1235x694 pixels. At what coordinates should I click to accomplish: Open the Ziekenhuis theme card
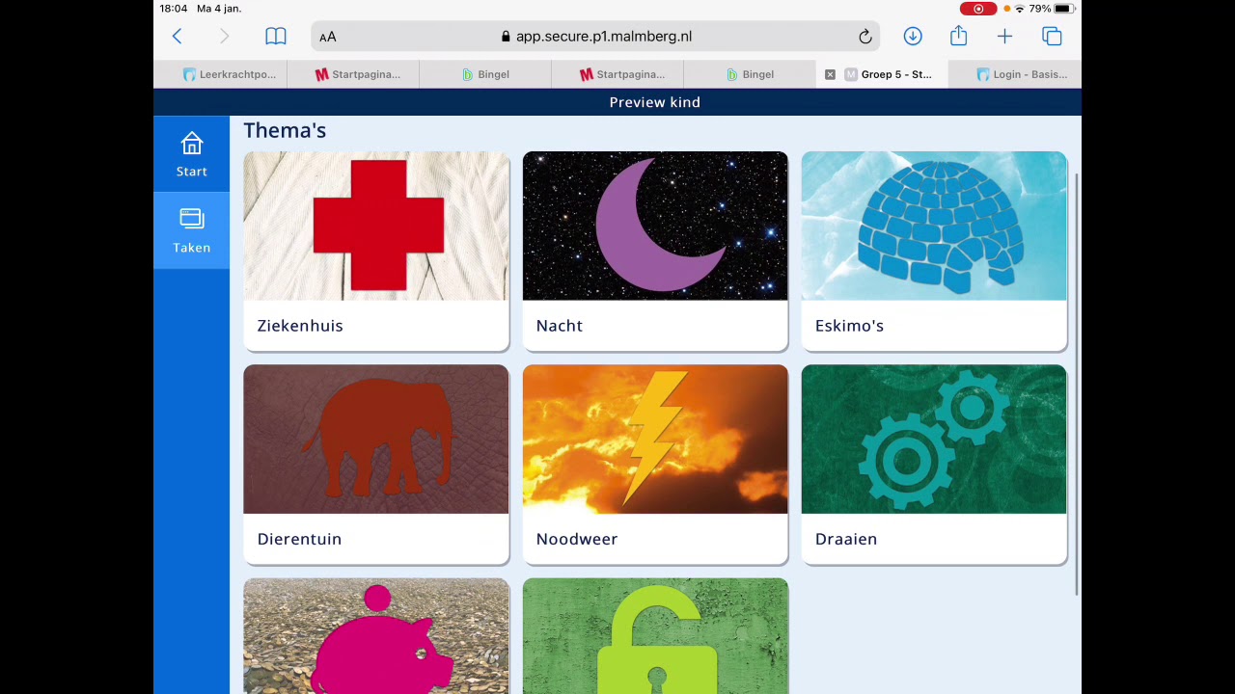(376, 251)
